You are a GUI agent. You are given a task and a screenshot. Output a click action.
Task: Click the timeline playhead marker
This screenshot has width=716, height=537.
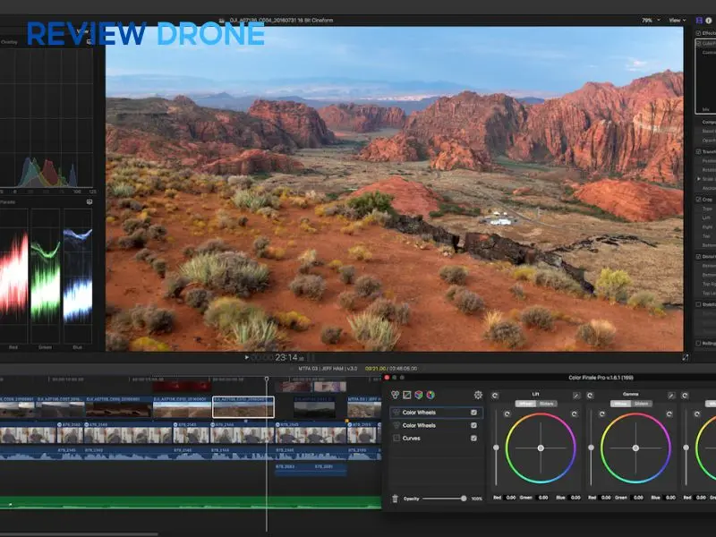point(267,379)
